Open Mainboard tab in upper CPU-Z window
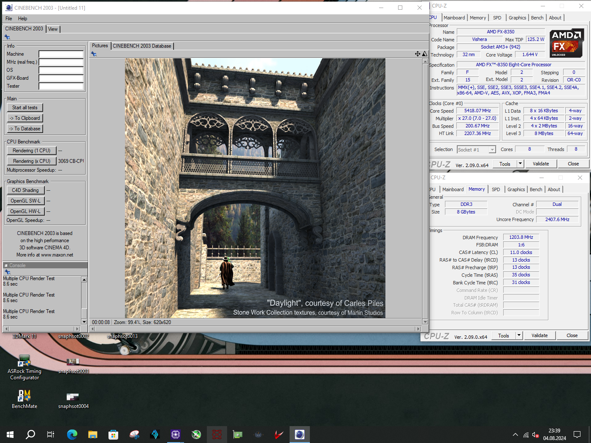Screen dimensions: 591x443 click(x=454, y=18)
